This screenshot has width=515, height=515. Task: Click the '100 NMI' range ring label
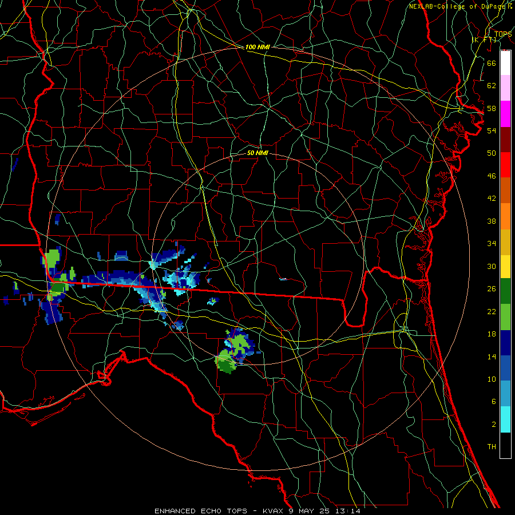(257, 47)
